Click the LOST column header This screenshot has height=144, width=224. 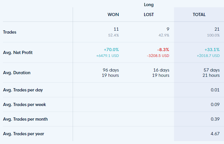point(149,15)
